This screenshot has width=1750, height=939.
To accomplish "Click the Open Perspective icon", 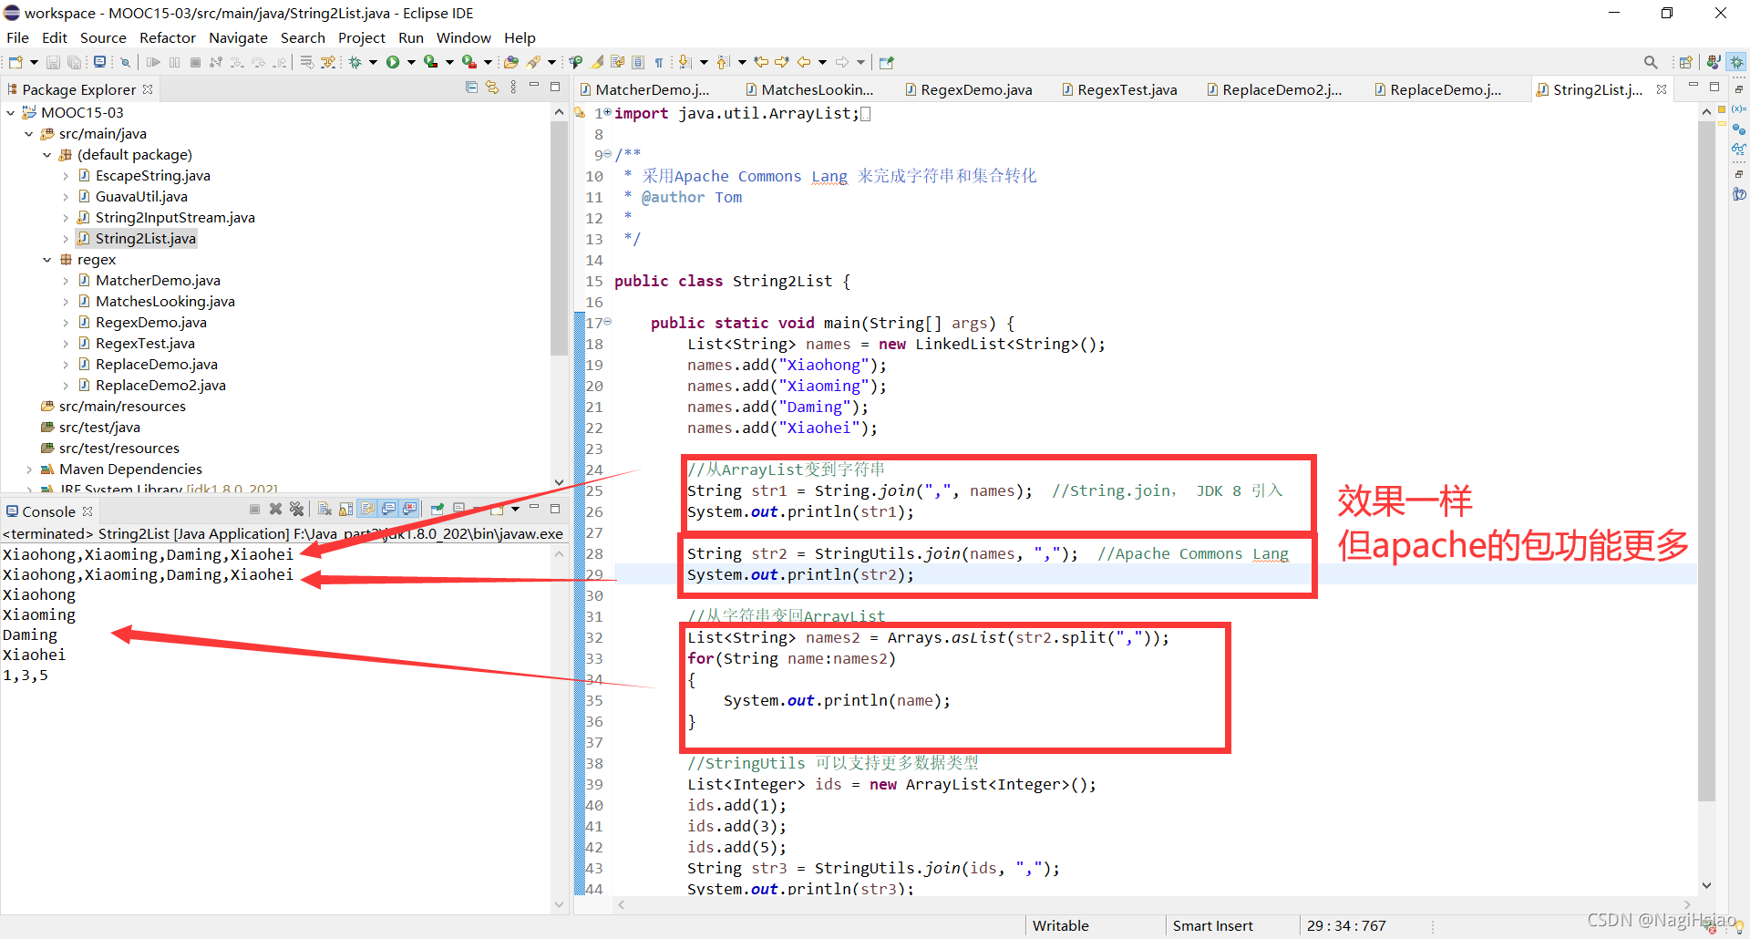I will 1685,62.
